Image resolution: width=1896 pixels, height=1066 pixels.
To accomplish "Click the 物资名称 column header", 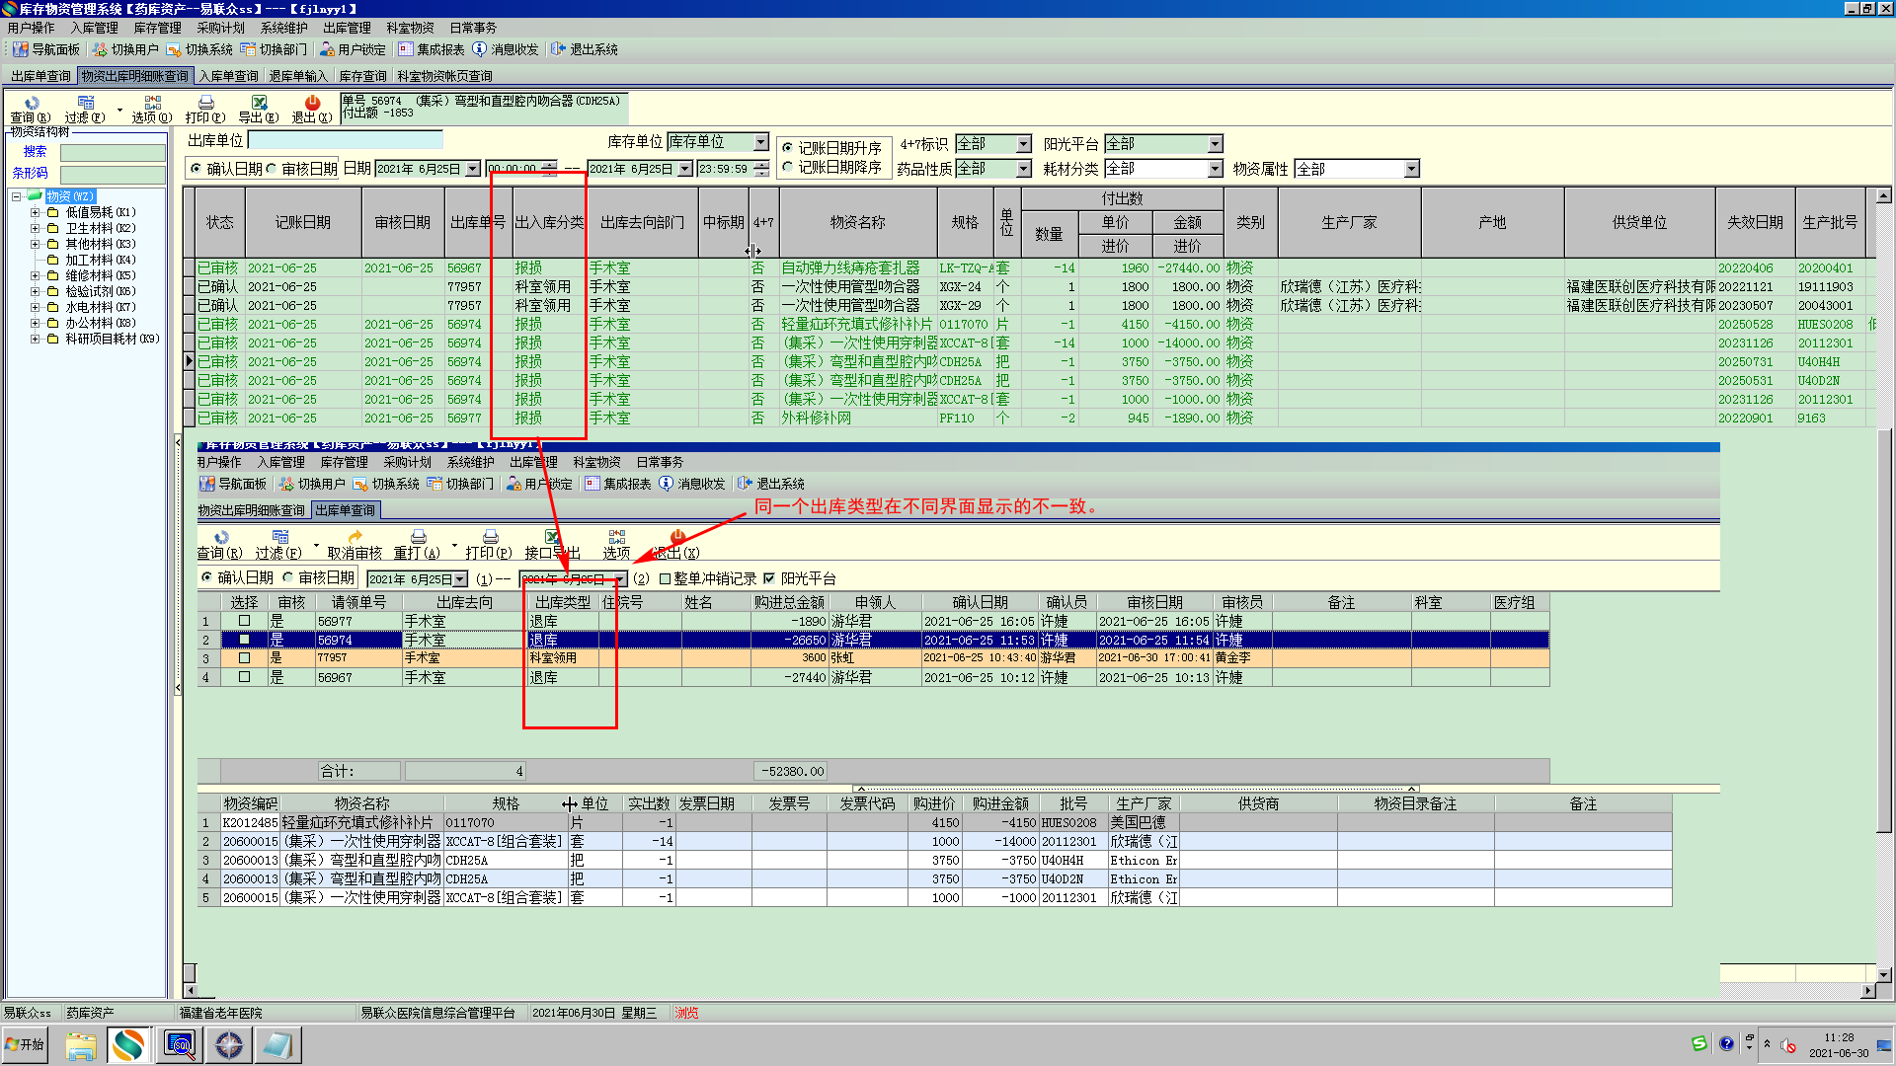I will [857, 223].
